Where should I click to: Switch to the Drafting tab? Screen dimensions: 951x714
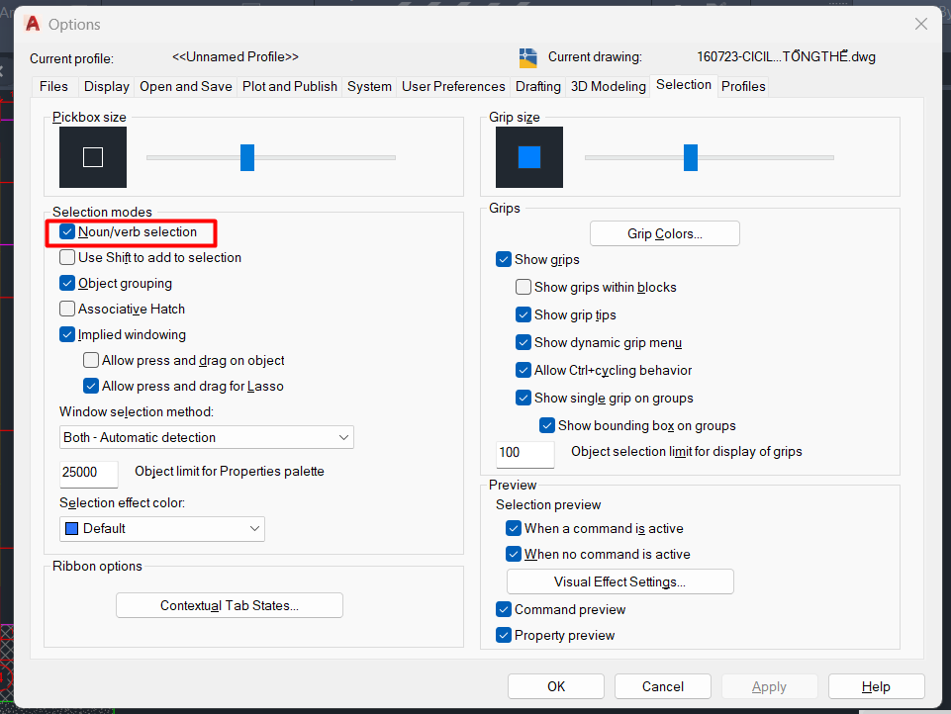click(538, 86)
